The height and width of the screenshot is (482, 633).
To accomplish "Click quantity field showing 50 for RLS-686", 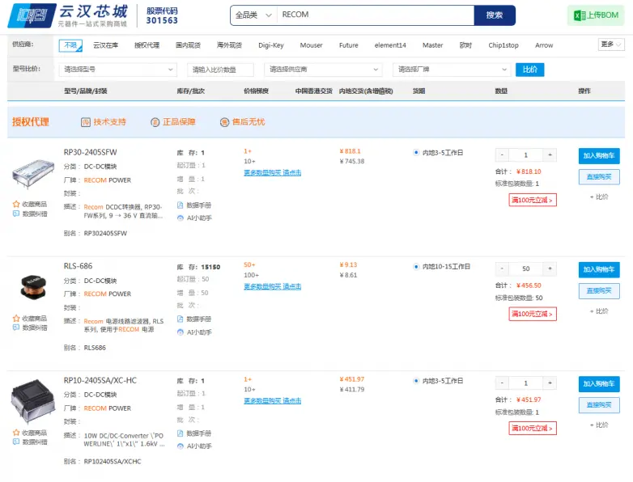I will [x=525, y=268].
